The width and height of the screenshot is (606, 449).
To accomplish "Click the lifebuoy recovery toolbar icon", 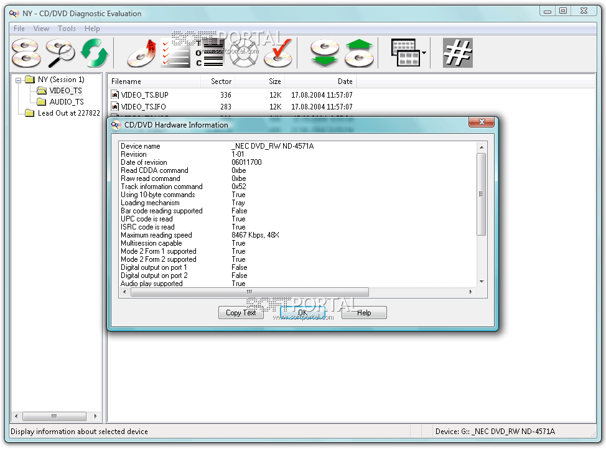I will tap(243, 53).
